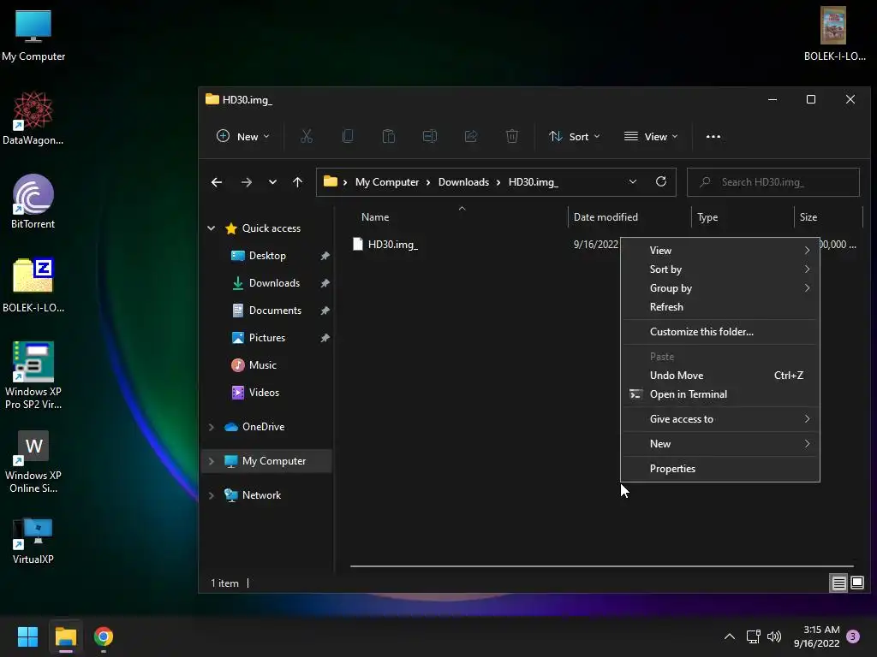Select Documents in Quick access
Viewport: 877px width, 657px height.
(x=275, y=310)
